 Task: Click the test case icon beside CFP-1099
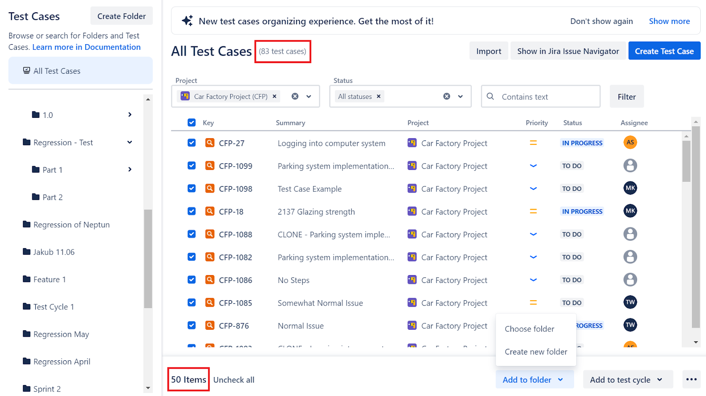pos(210,166)
